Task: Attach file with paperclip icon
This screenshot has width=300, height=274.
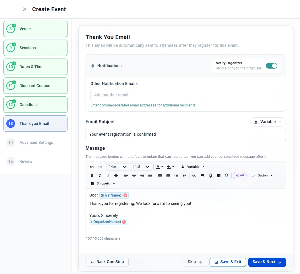Action: [x=210, y=176]
